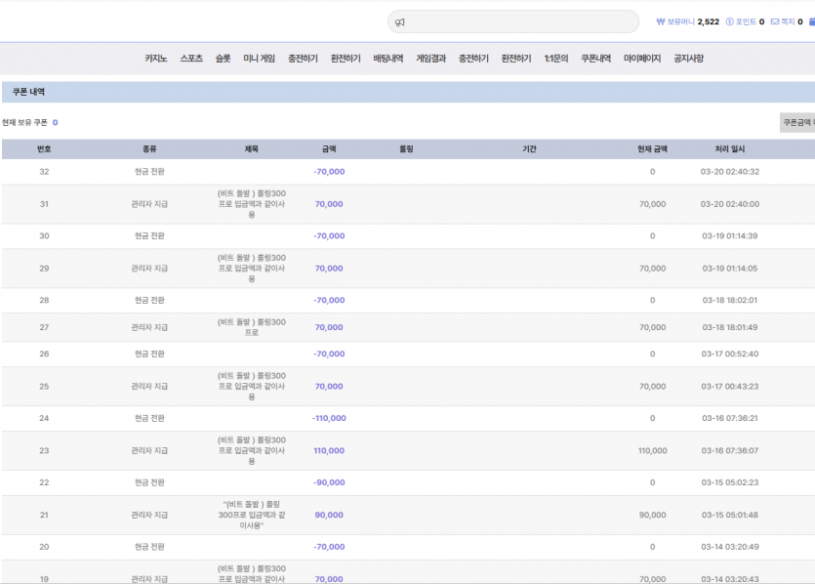Go to 마이페이지
Screen dimensions: 815x584
tap(642, 59)
